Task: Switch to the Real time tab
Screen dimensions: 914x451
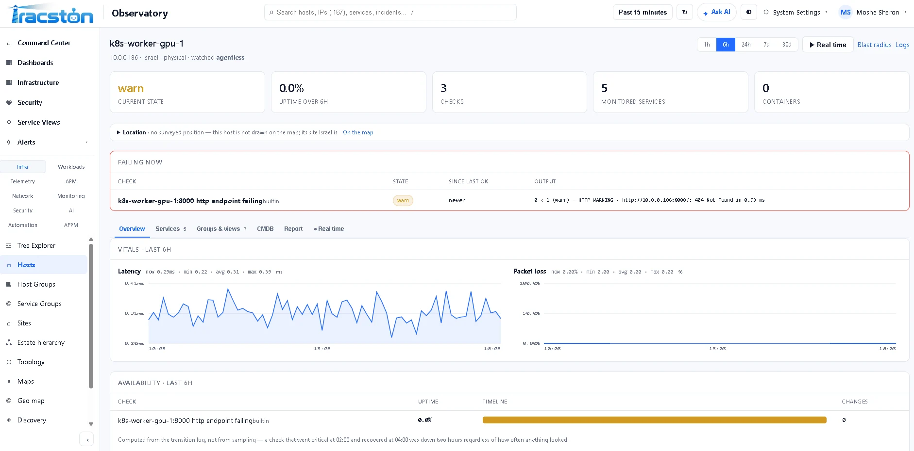Action: [x=329, y=229]
